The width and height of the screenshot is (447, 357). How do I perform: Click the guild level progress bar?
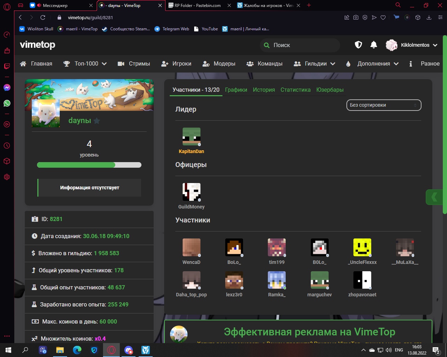pos(89,165)
